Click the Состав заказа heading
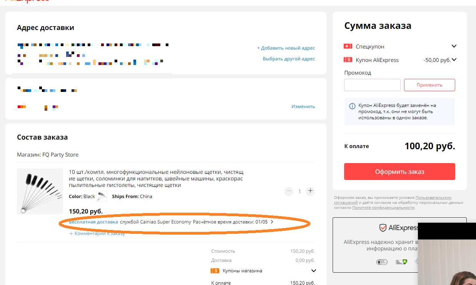This screenshot has height=285, width=476. click(42, 137)
